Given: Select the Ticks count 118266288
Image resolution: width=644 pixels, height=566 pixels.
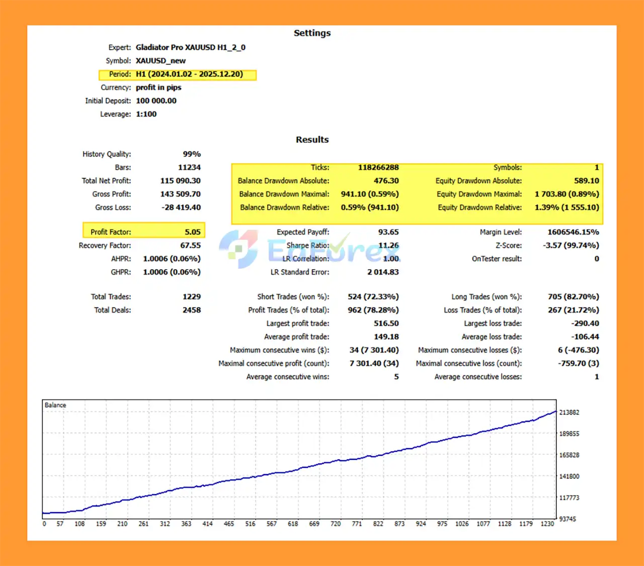Looking at the screenshot, I should 378,168.
